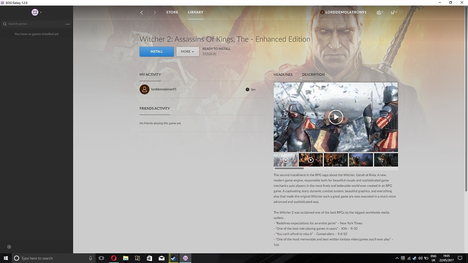This screenshot has width=468, height=263.
Task: Open Windows Store from the taskbar
Action: (x=150, y=258)
